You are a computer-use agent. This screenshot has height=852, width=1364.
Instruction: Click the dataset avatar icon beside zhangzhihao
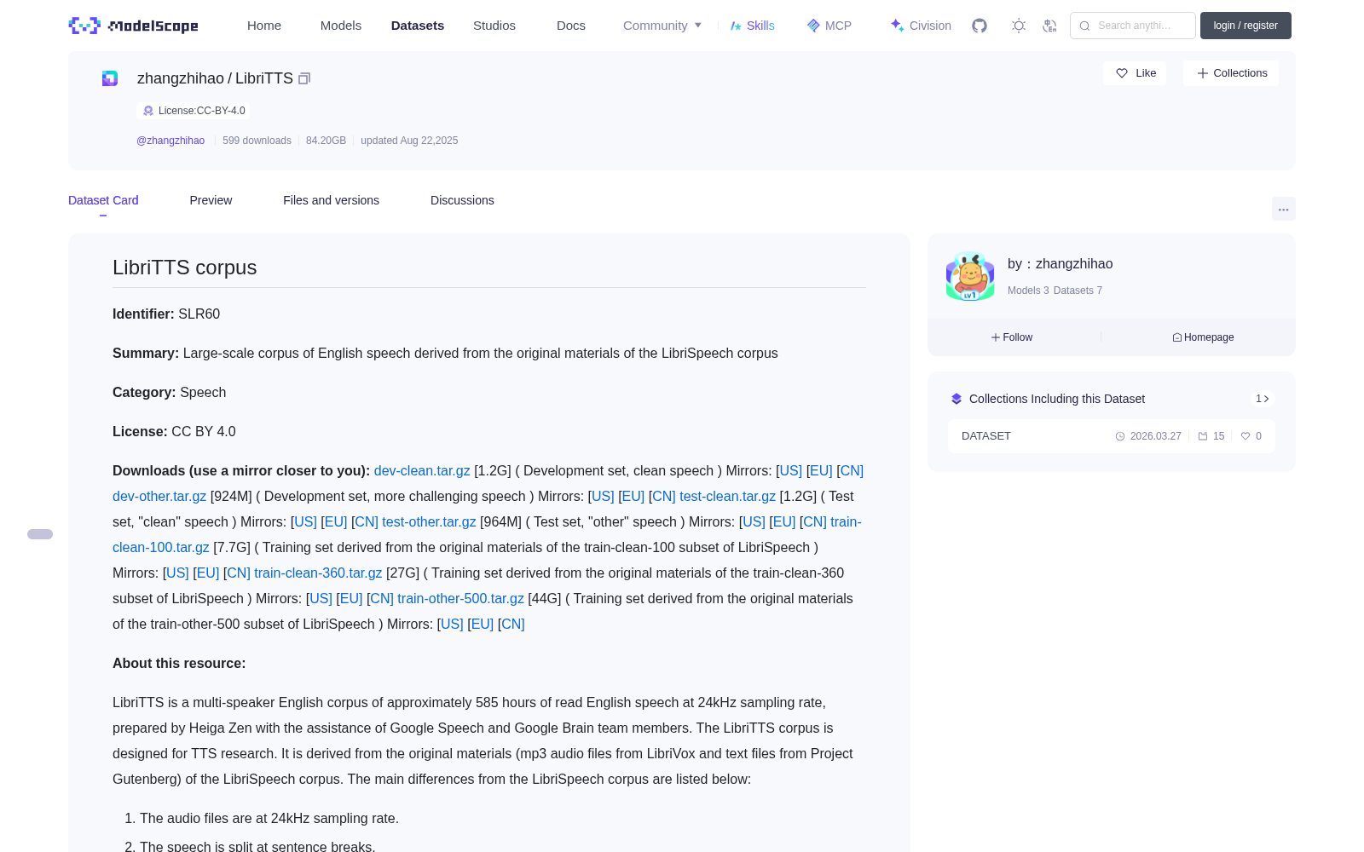click(110, 78)
